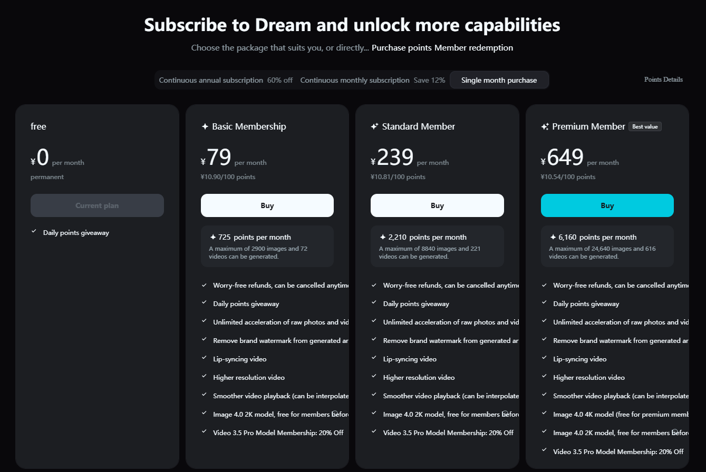Select Continuous annual subscription tab

226,81
